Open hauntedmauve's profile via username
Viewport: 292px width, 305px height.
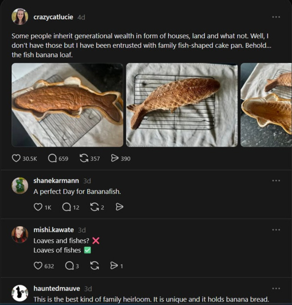pos(56,288)
